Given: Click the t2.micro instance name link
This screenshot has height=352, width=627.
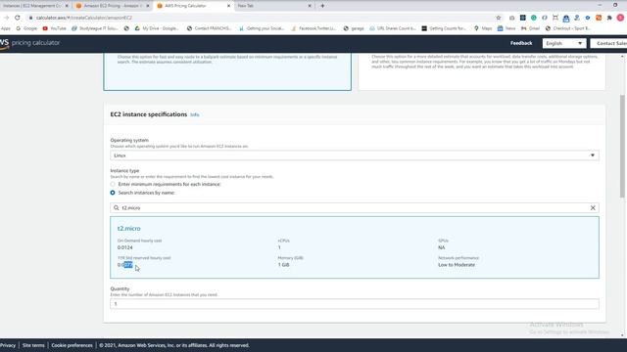Looking at the screenshot, I should [128, 228].
